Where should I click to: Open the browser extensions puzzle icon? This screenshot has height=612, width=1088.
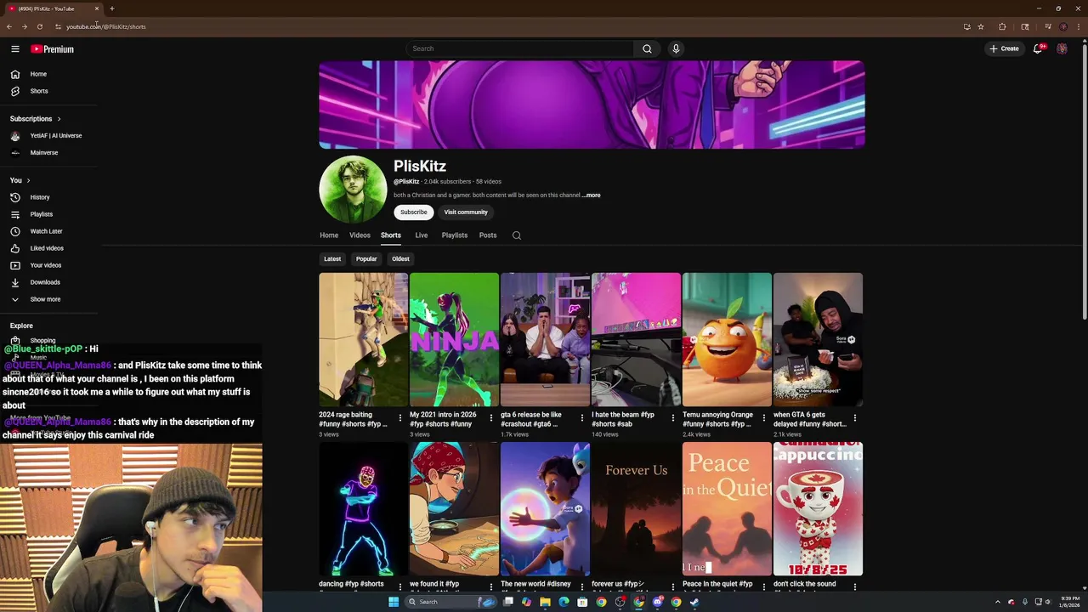[x=1002, y=26]
